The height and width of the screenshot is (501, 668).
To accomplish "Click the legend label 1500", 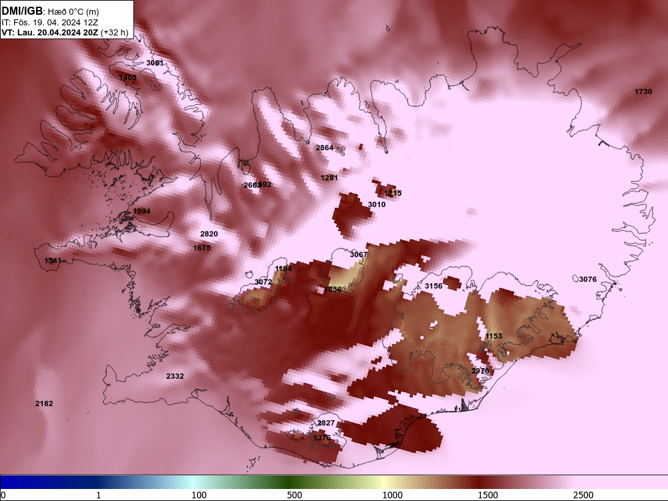I will 488,495.
